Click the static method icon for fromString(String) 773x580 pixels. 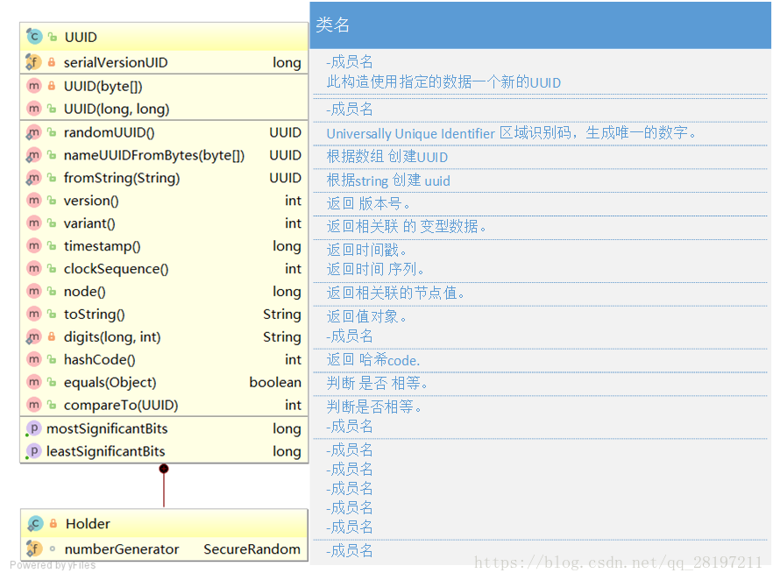pos(33,177)
